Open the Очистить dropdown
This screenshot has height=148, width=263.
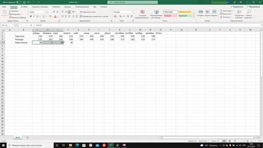coord(226,17)
